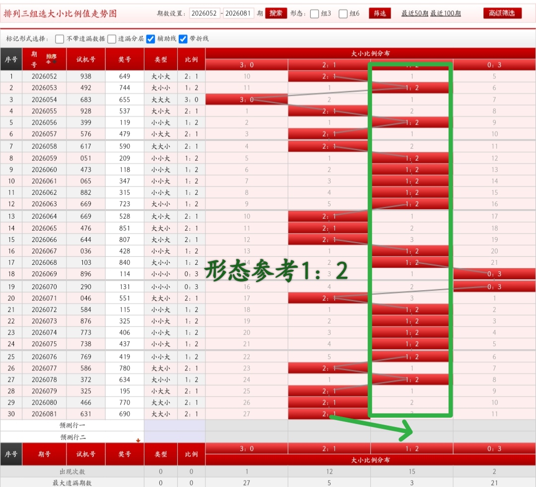
Task: Click the small red arrow beside 预测行二
Action: [x=138, y=440]
